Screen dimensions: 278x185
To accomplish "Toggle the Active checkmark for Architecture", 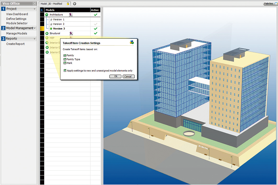I will click(x=95, y=15).
